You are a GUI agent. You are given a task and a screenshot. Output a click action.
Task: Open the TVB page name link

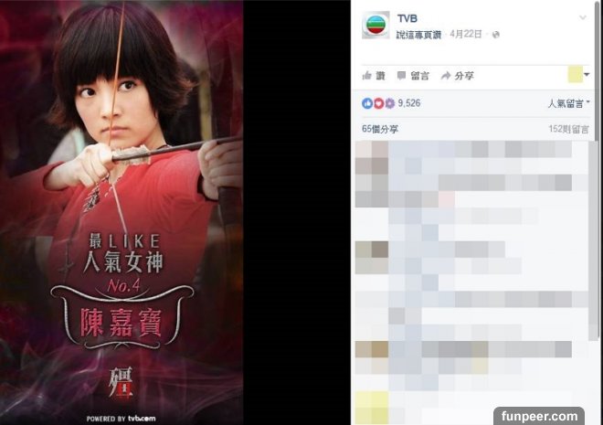click(x=407, y=18)
